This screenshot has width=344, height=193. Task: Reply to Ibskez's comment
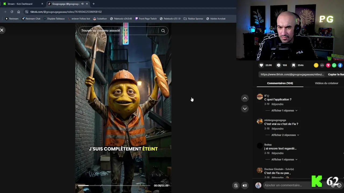(x=277, y=153)
